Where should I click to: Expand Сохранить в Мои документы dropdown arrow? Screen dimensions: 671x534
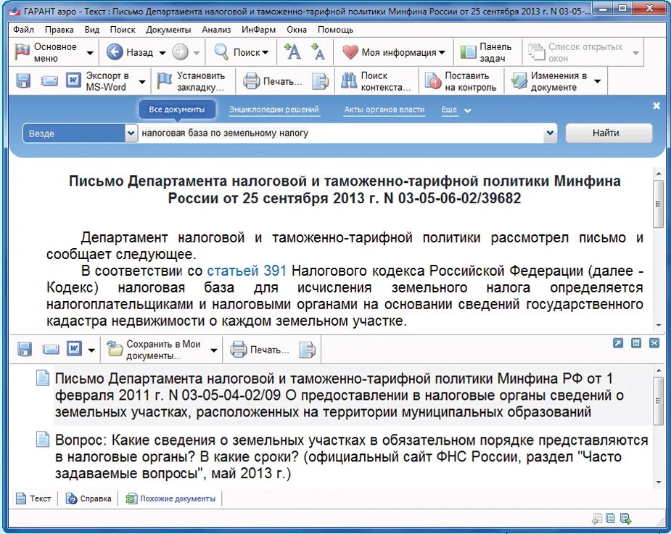213,350
